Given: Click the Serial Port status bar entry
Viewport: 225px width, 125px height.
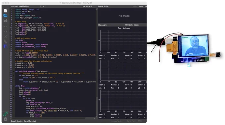Looking at the screenshot, I should [x=131, y=121].
